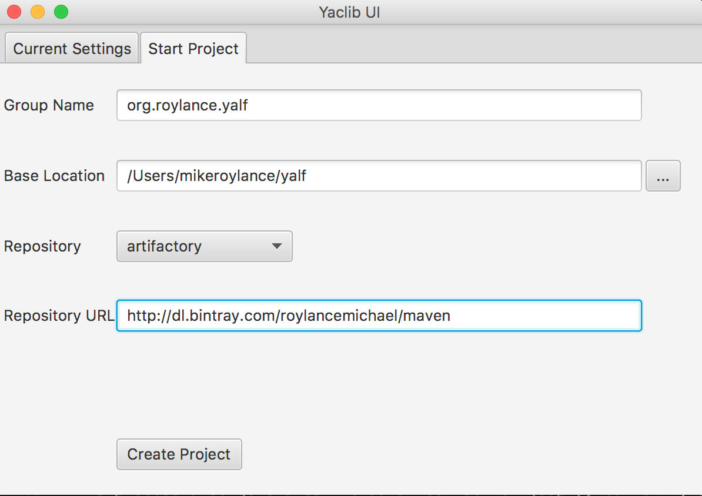This screenshot has width=702, height=496.
Task: Click the Yaclib UI window title
Action: click(x=350, y=12)
